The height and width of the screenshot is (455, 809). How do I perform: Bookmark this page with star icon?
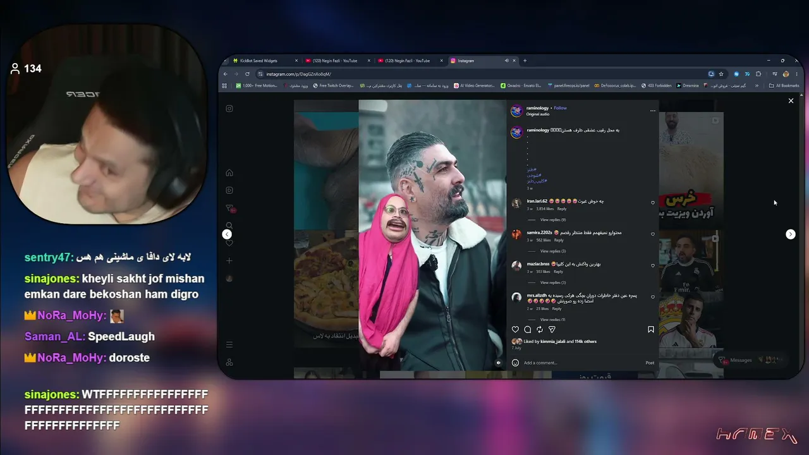721,74
